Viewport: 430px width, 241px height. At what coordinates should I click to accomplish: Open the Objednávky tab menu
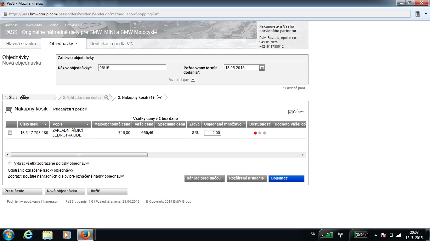(64, 44)
